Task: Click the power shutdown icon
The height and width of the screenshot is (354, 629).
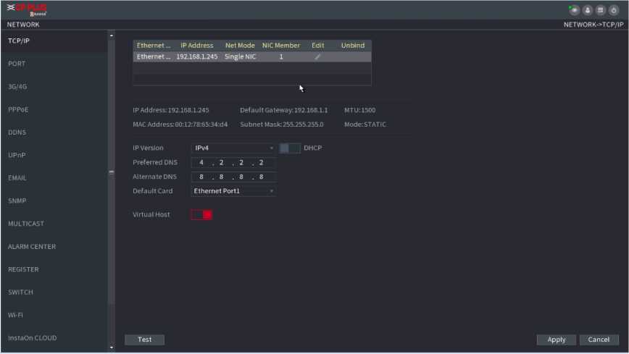Action: tap(613, 10)
